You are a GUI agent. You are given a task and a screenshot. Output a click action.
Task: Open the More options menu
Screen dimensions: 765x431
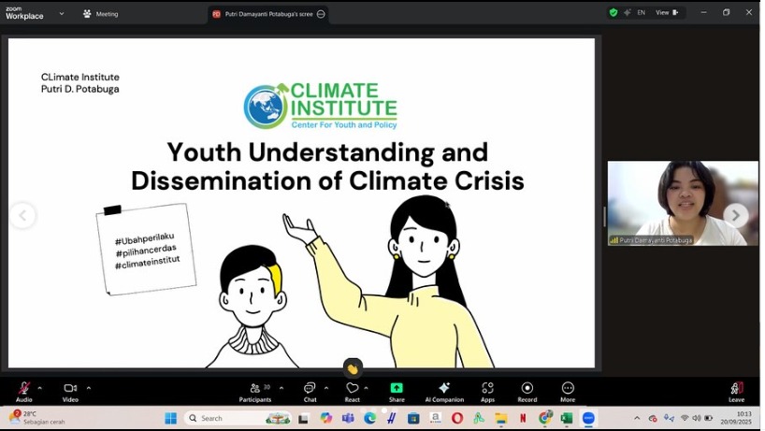coord(568,389)
